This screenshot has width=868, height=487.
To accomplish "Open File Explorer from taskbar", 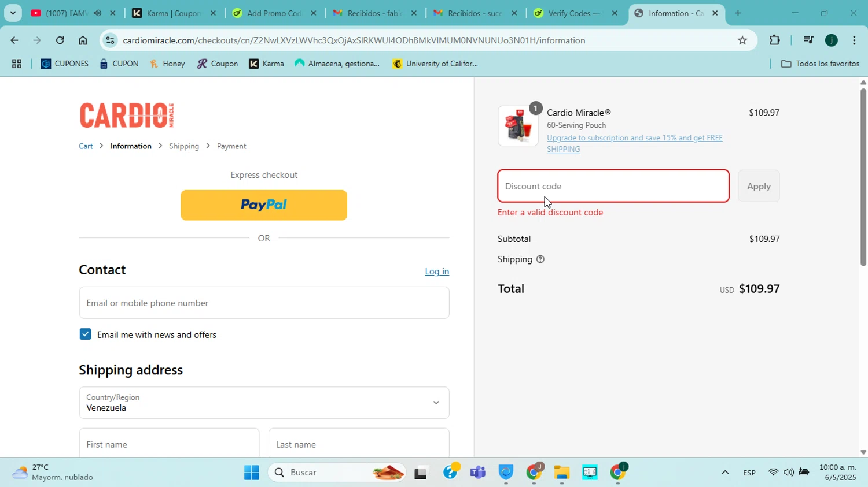I will [x=561, y=473].
